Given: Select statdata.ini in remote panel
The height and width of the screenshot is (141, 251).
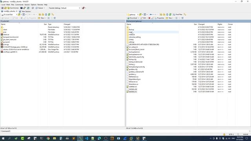Looking at the screenshot, I should pyautogui.click(x=133, y=92).
